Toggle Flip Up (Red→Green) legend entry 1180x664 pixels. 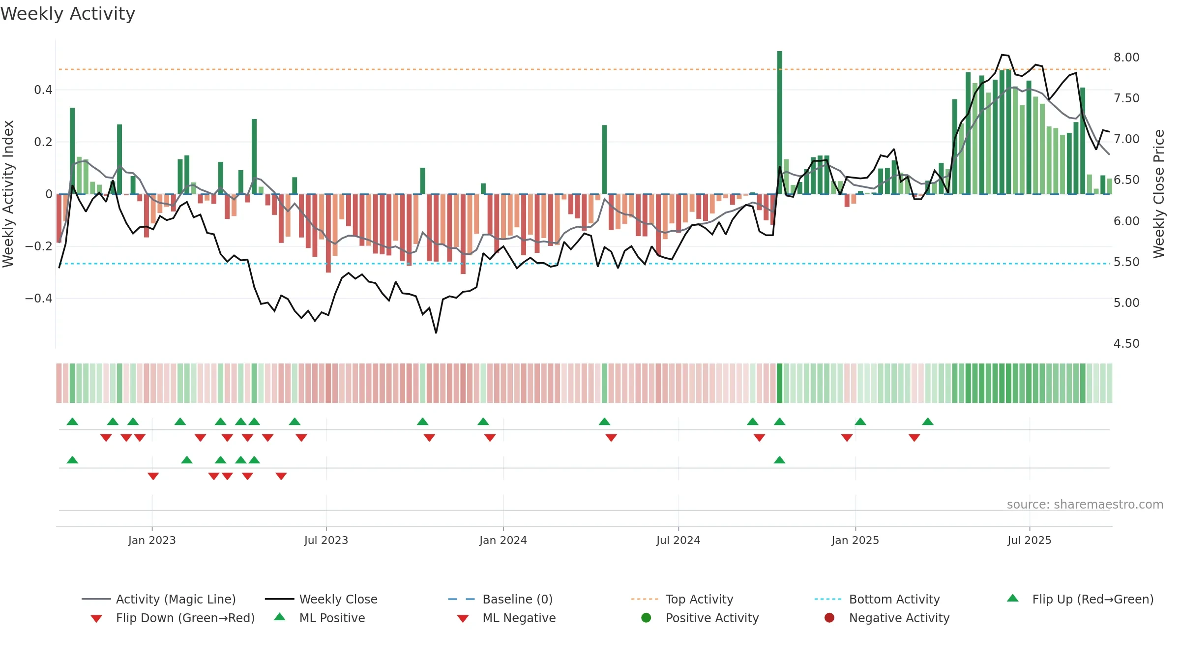point(1080,599)
